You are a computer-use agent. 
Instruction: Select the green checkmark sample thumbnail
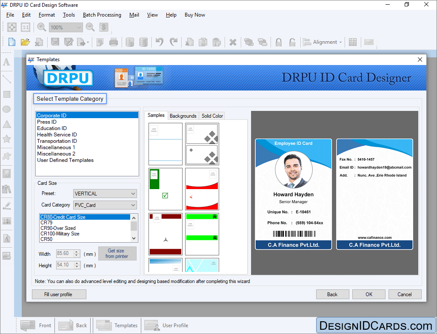pos(166,189)
